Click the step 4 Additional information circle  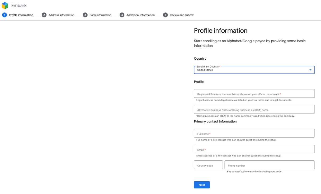point(122,15)
